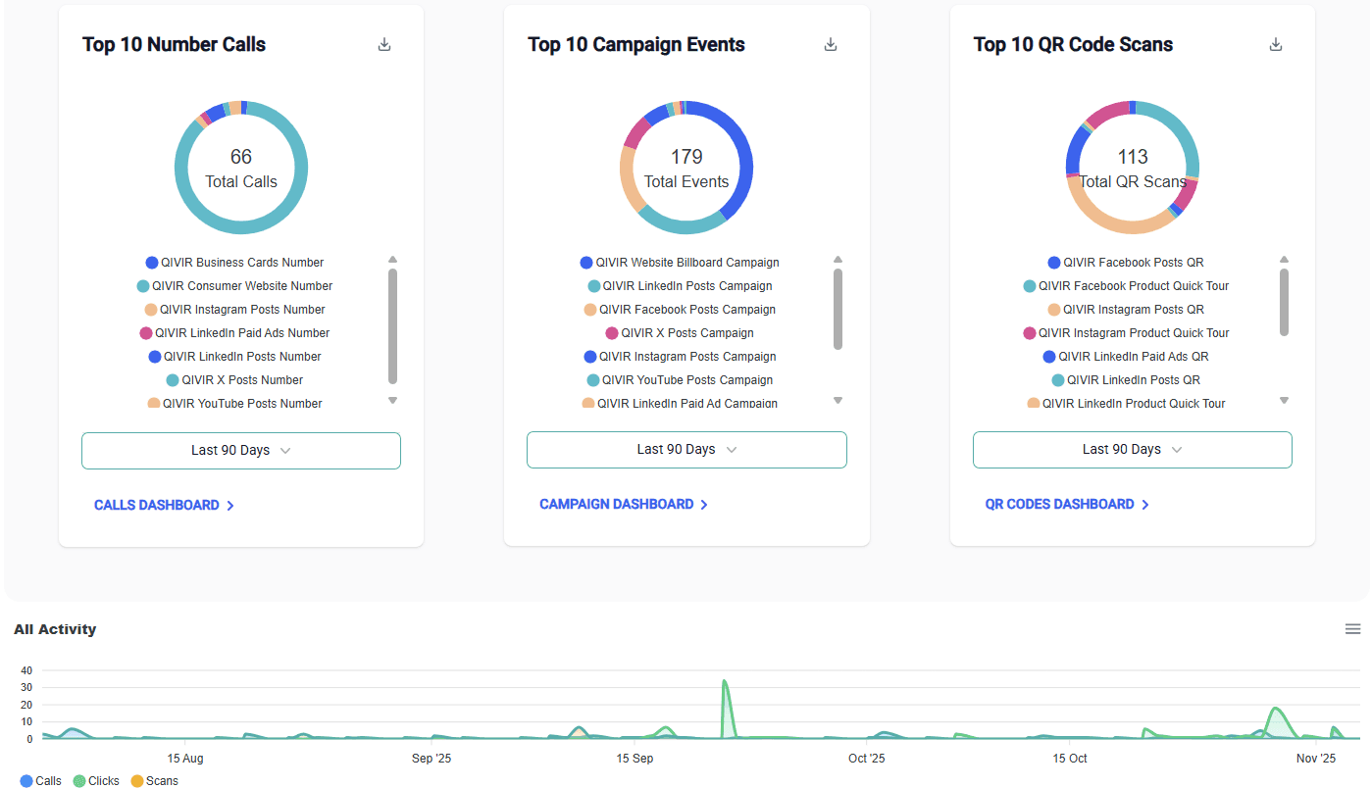
Task: Toggle QIVIR LinkedIn Paid Ads Number legend item
Action: tap(234, 333)
